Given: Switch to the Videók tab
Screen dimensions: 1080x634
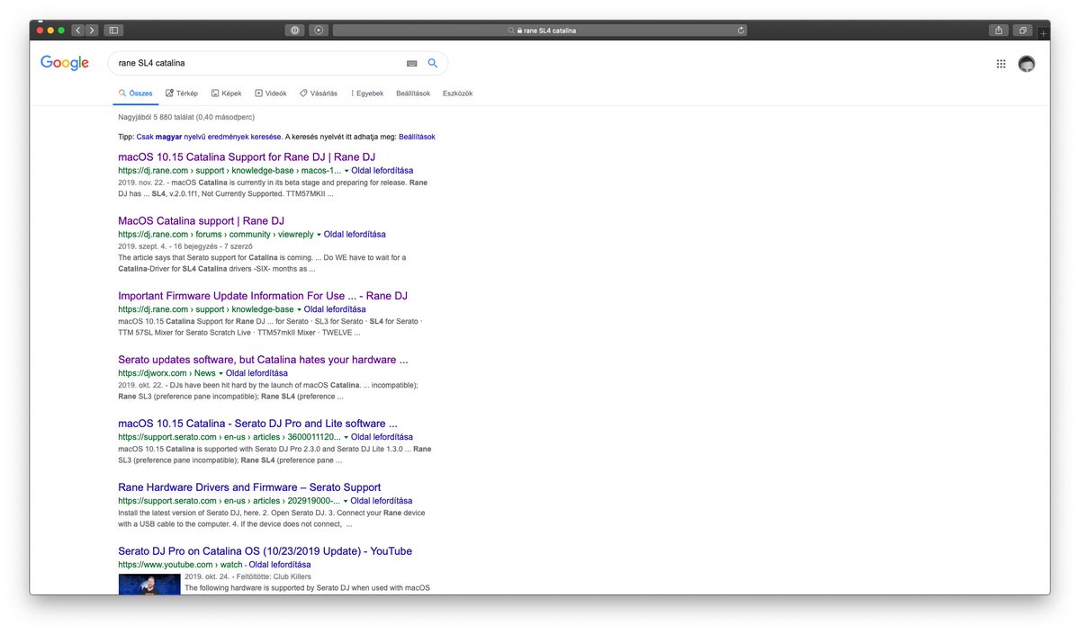Looking at the screenshot, I should click(x=271, y=94).
